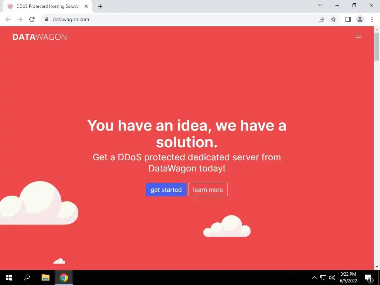
Task: Go forward using the browser forward arrow
Action: (20, 19)
